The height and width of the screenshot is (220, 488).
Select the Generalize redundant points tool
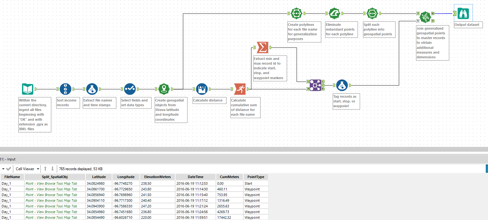click(x=334, y=14)
